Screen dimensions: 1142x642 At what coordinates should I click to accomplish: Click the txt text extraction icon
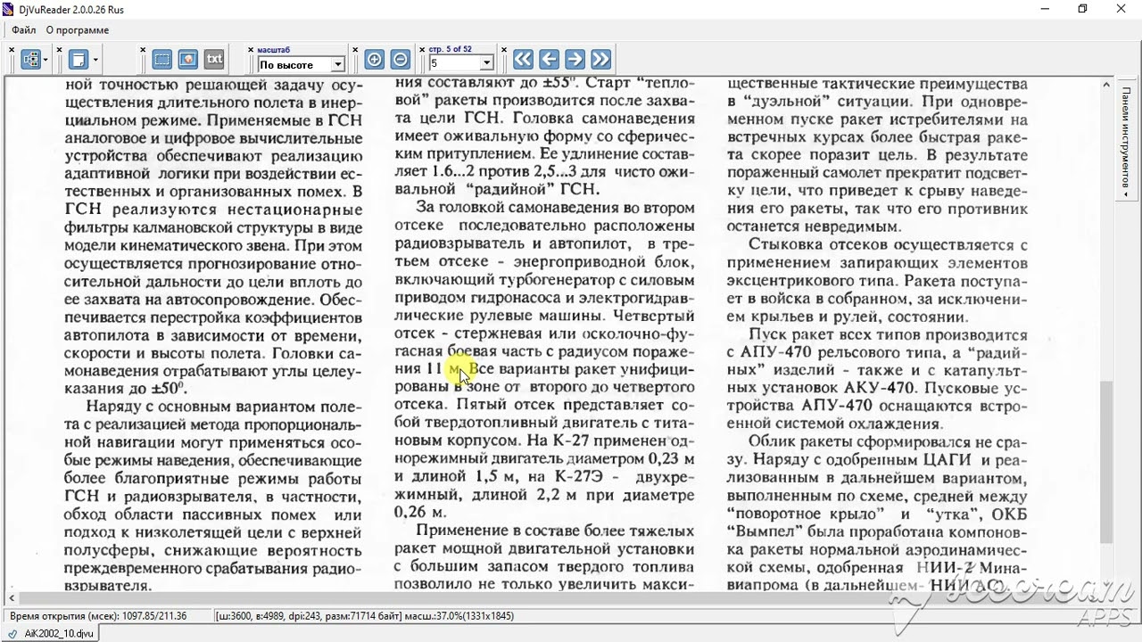214,60
